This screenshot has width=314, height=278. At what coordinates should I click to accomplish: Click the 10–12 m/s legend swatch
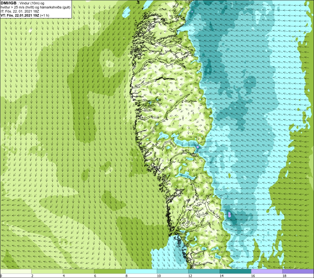point(173,271)
